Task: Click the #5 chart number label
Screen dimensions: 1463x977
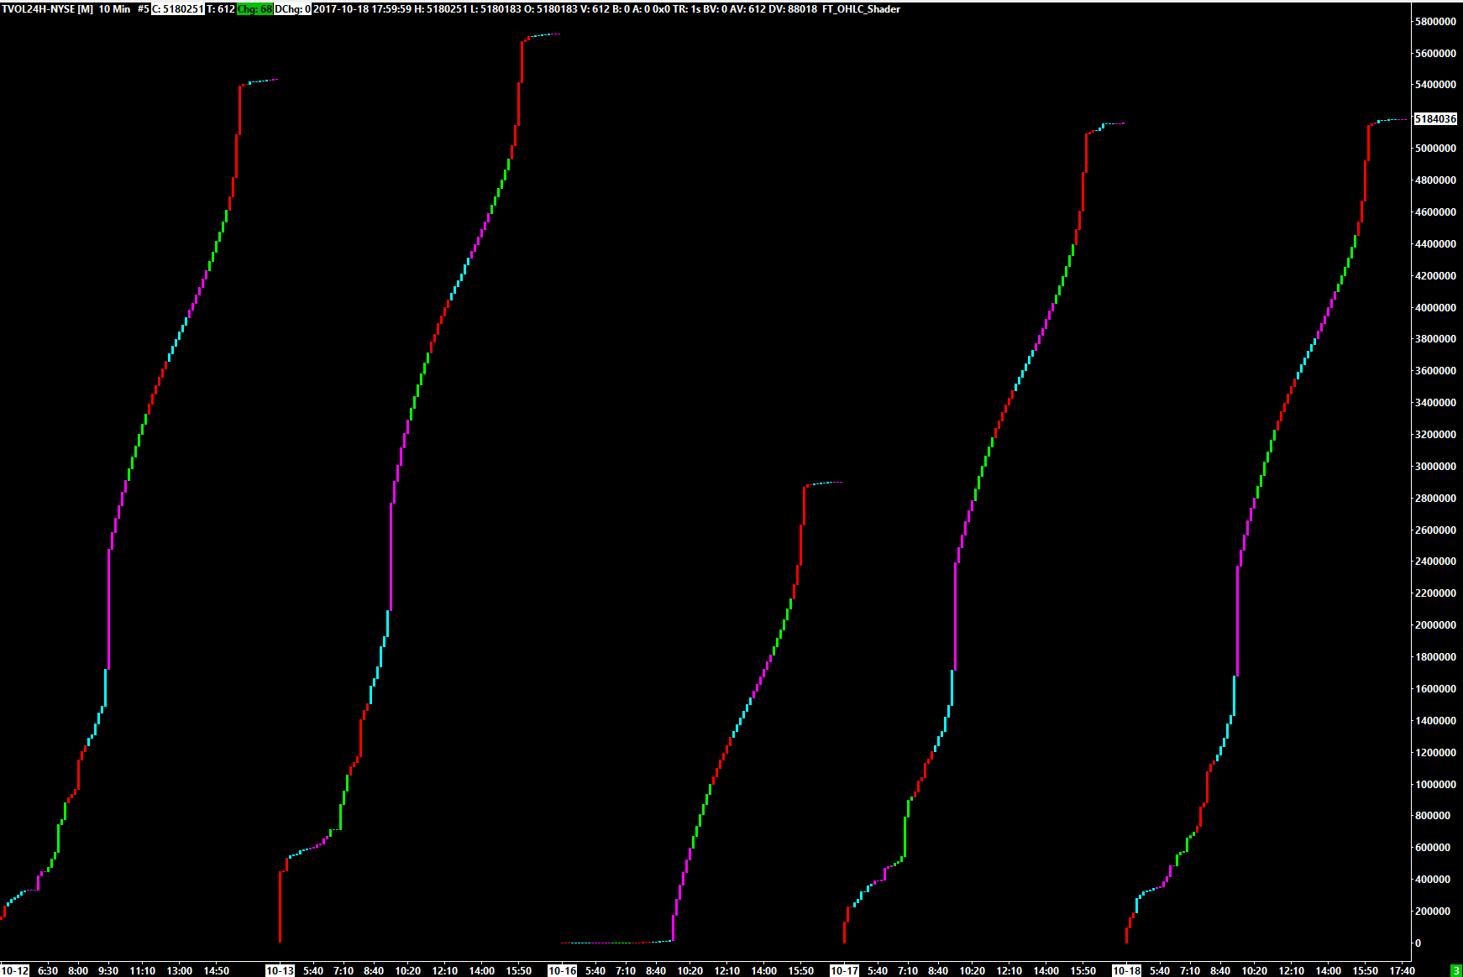Action: click(143, 9)
